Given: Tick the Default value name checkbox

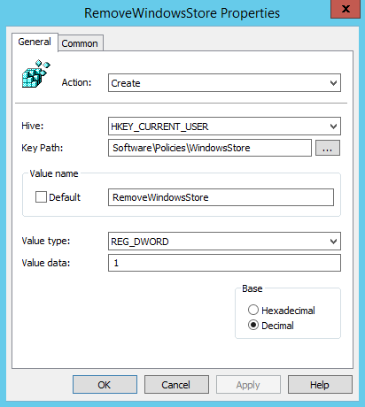Looking at the screenshot, I should 41,197.
